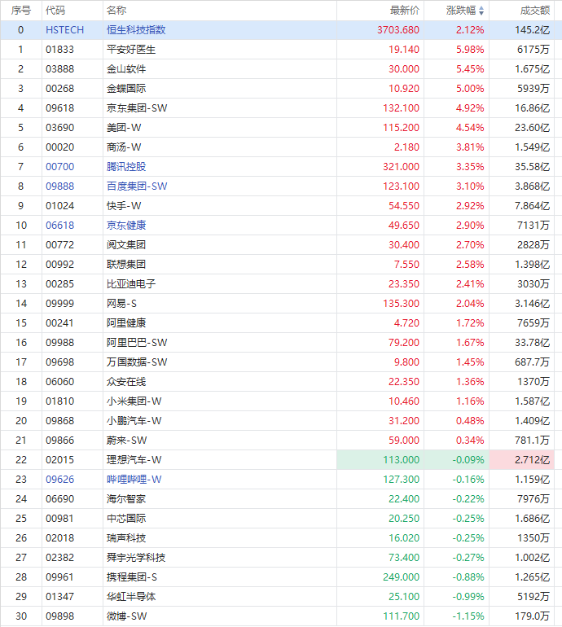Click stock code 01833
The width and height of the screenshot is (562, 627).
[60, 50]
